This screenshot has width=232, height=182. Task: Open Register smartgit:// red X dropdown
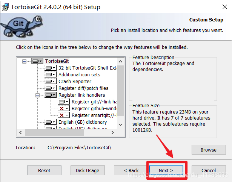click(64, 115)
